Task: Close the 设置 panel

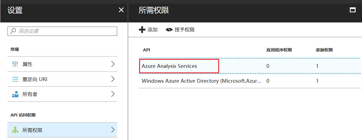Action: [121, 10]
